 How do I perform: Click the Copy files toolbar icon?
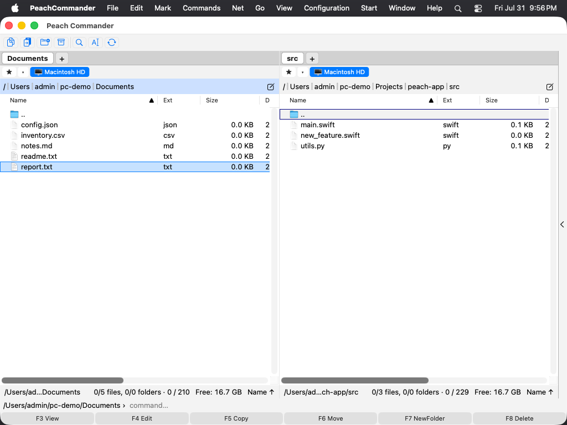11,42
